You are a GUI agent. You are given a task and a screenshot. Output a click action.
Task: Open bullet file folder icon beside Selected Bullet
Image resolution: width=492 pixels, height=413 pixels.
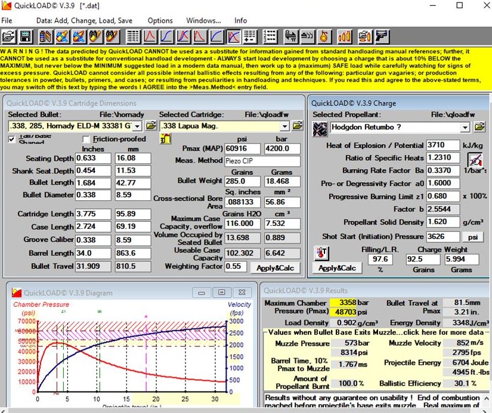[x=151, y=126]
